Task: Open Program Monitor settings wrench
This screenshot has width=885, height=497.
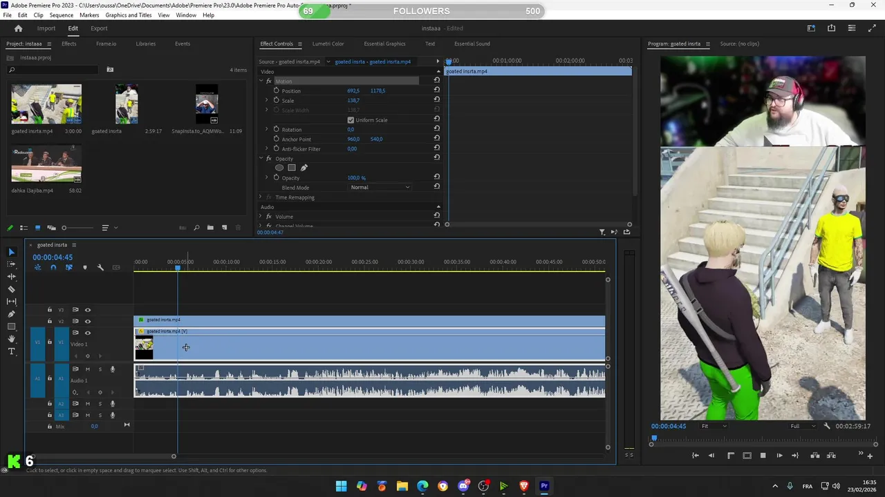Action: [x=827, y=426]
